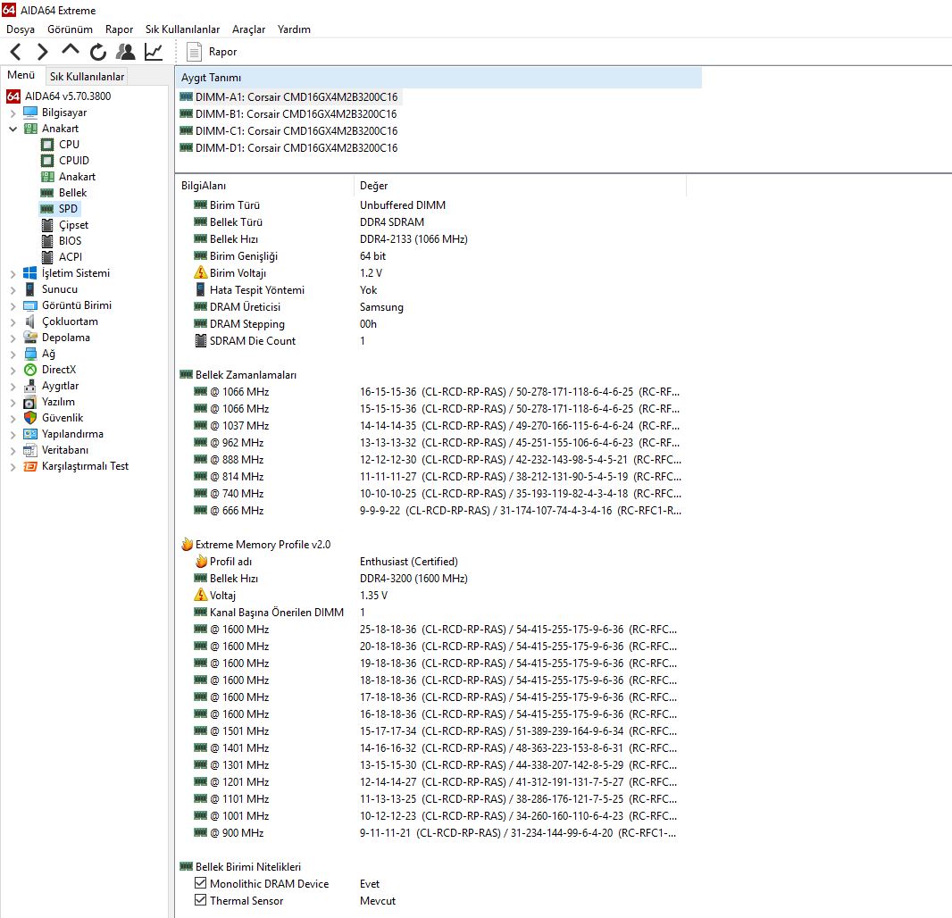Viewport: 952px width, 918px height.
Task: Open the Görünüm menu
Action: point(70,29)
